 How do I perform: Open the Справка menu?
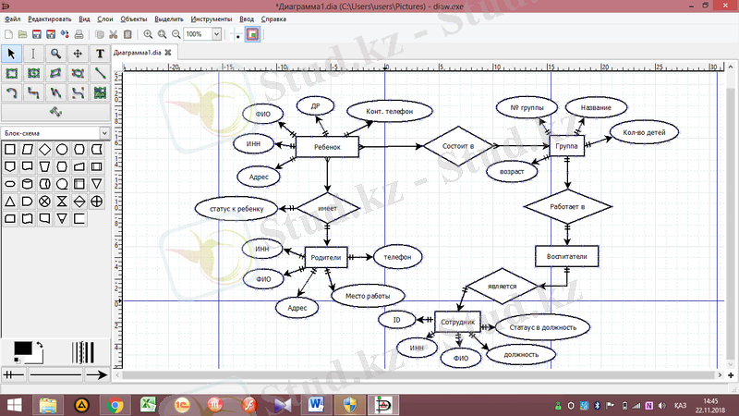point(273,18)
